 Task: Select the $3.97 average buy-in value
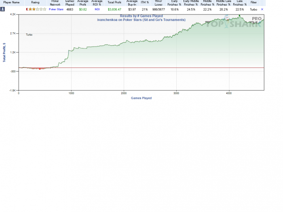[132, 9]
